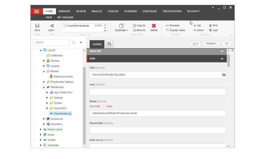This screenshot has height=159, width=273.
Task: Select the ViewRendering tree item
Action: (x=60, y=114)
